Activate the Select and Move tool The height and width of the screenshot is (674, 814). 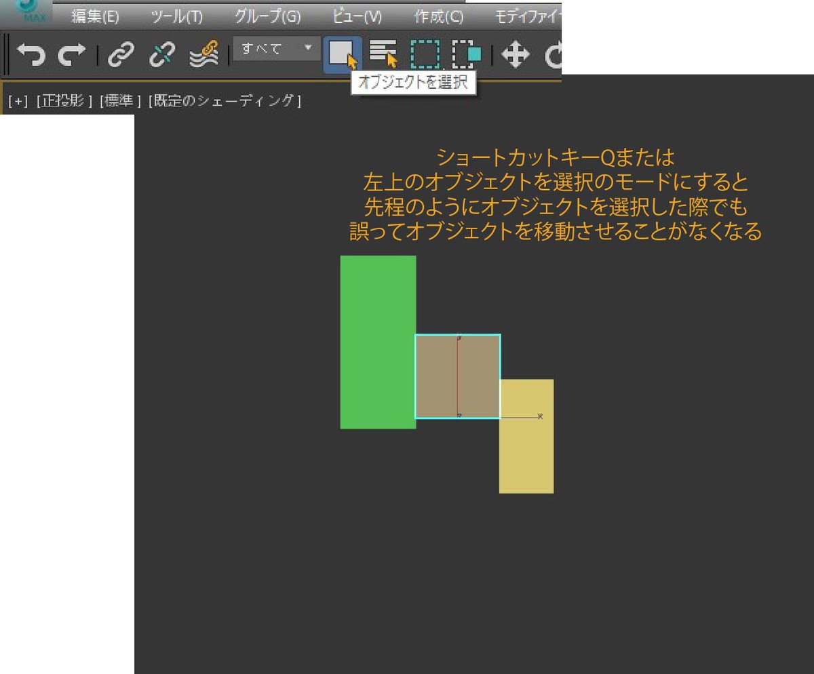[x=516, y=55]
